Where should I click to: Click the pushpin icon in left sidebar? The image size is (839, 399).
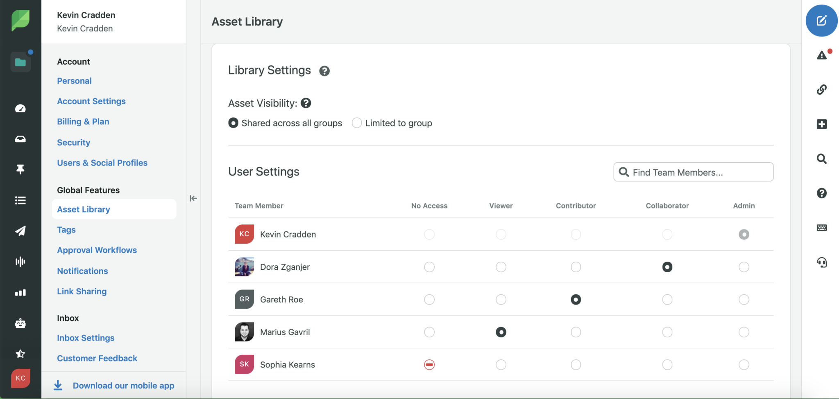pyautogui.click(x=20, y=169)
